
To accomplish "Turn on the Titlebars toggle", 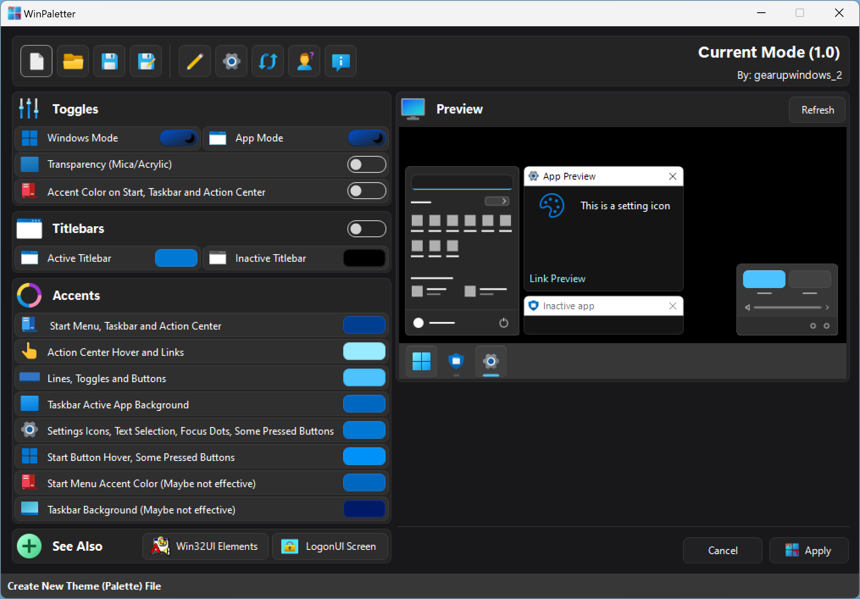I will [367, 229].
